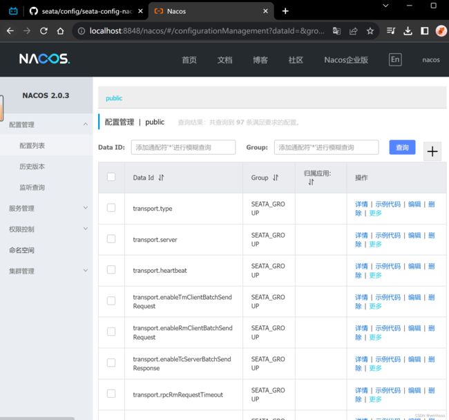
Task: Check the transport.heartbeat row checkbox
Action: tap(111, 269)
